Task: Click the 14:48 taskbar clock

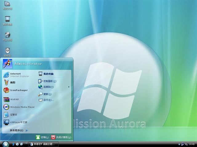Action: 192,144
